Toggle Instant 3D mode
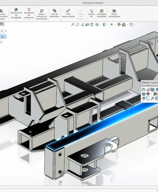 [x=91, y=13]
